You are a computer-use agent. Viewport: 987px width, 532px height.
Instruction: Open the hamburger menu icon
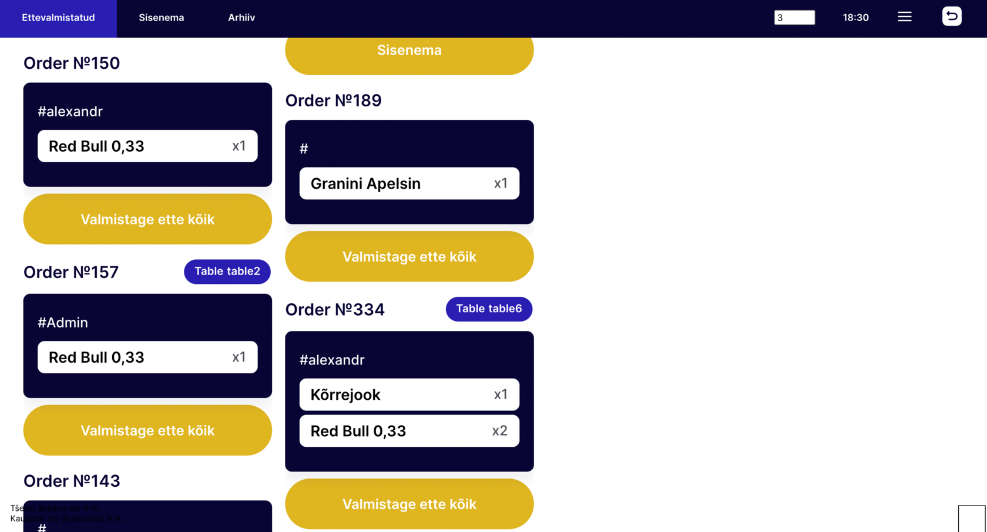[904, 17]
